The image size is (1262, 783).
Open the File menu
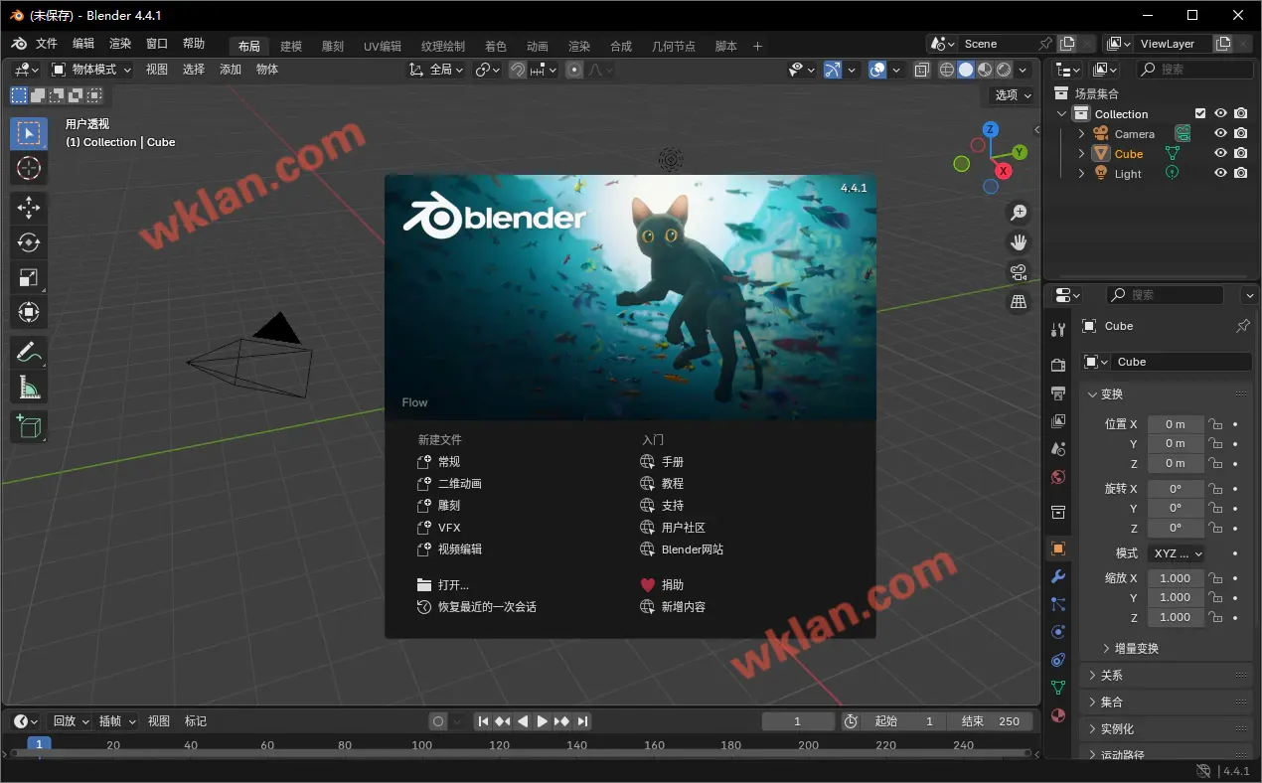(47, 44)
